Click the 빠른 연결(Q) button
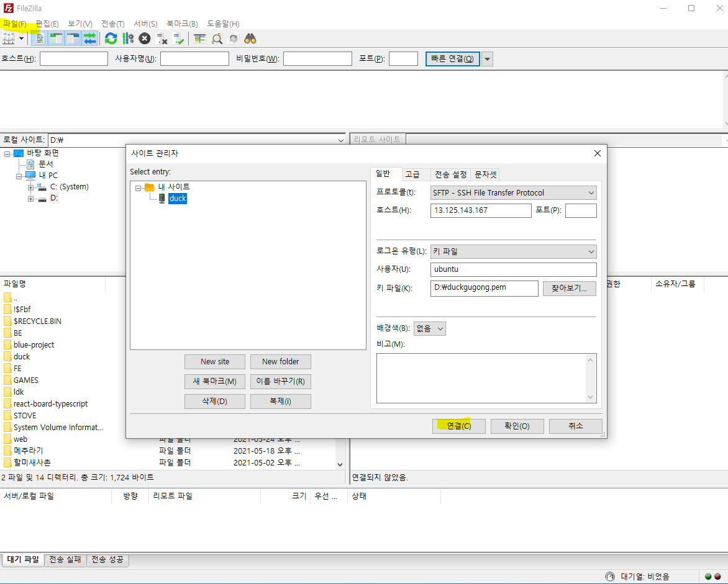The image size is (728, 584). (x=452, y=59)
